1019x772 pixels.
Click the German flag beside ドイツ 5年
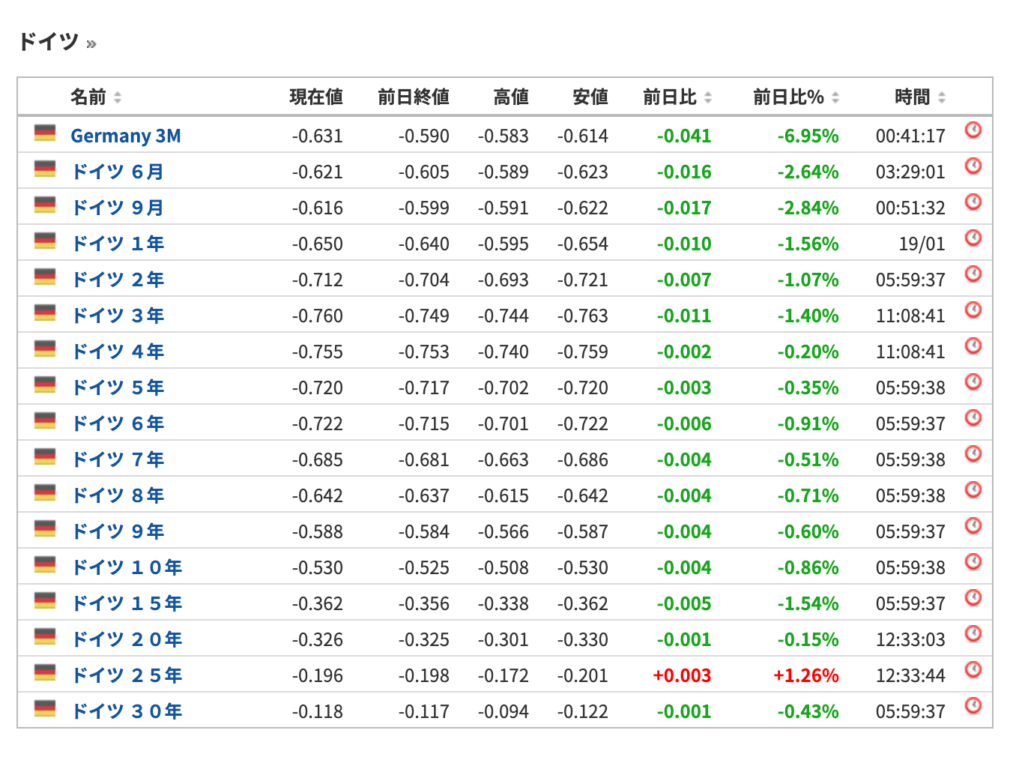click(x=45, y=386)
